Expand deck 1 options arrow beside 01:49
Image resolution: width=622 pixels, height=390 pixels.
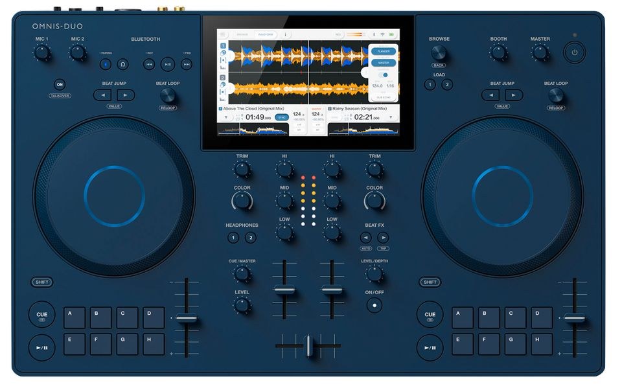(x=226, y=117)
